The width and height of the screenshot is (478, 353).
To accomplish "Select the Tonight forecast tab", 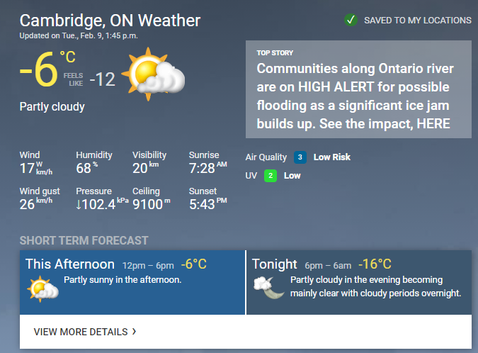I will tap(359, 282).
